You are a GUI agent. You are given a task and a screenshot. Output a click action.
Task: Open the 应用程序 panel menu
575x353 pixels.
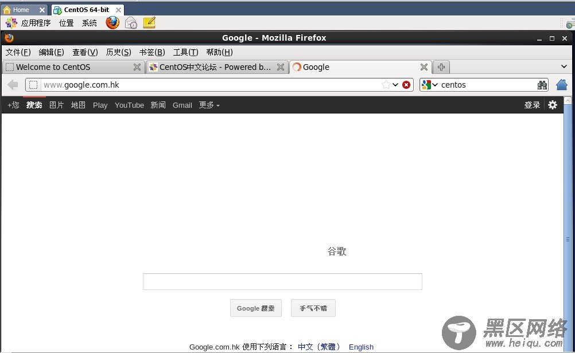click(36, 23)
